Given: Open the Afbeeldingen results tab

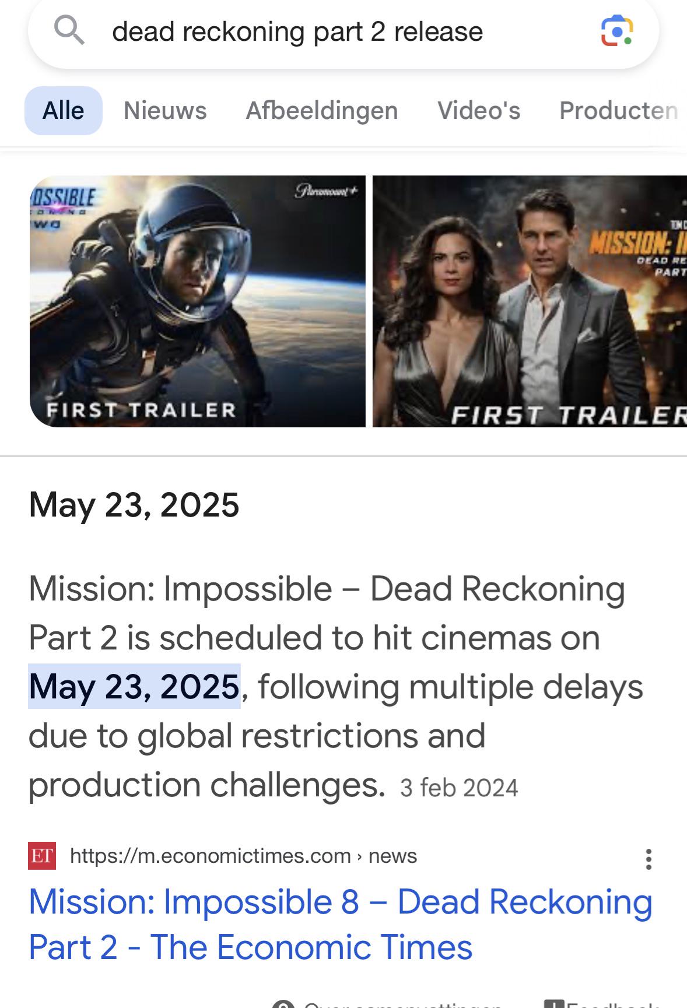Looking at the screenshot, I should pos(322,110).
